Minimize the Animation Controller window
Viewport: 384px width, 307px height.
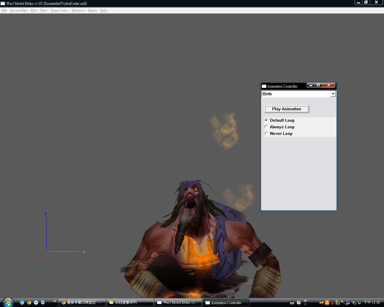311,85
